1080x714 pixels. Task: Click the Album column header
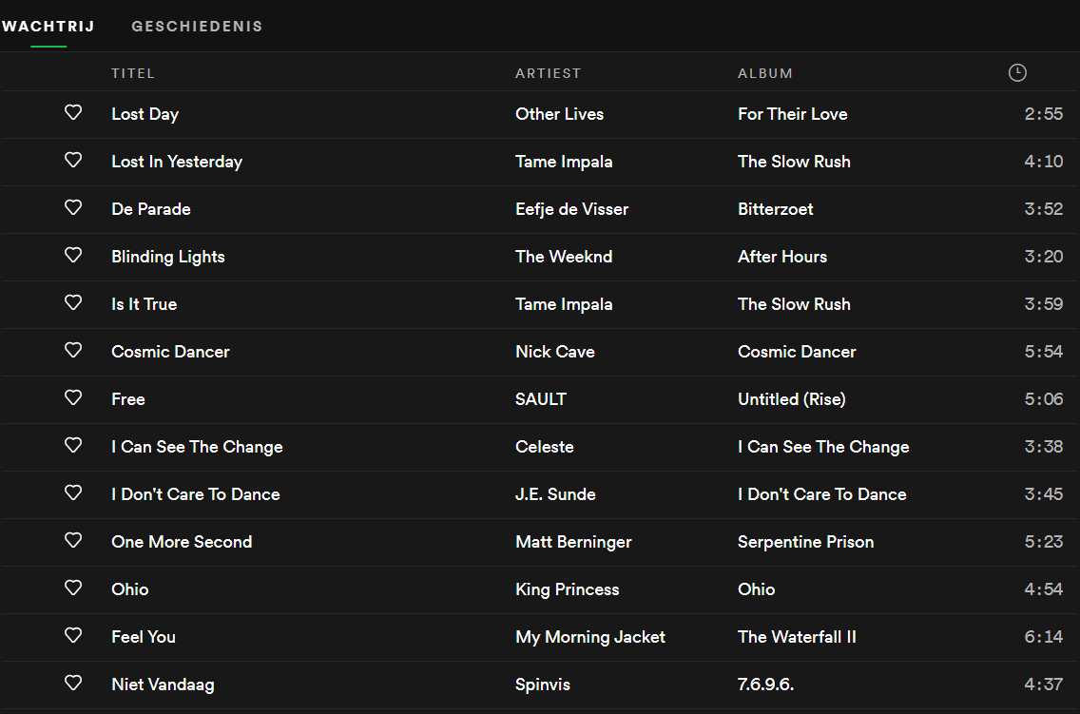pos(765,73)
